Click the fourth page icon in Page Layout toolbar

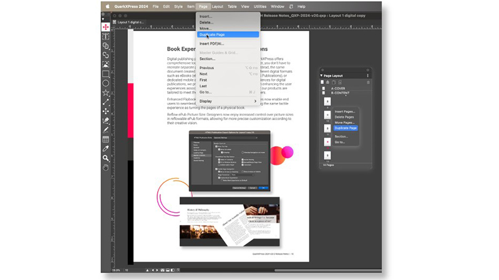click(x=339, y=82)
